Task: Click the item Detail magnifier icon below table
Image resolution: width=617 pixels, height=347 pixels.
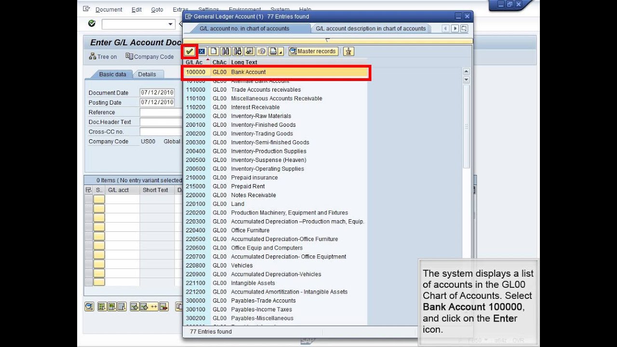Action: [89, 307]
